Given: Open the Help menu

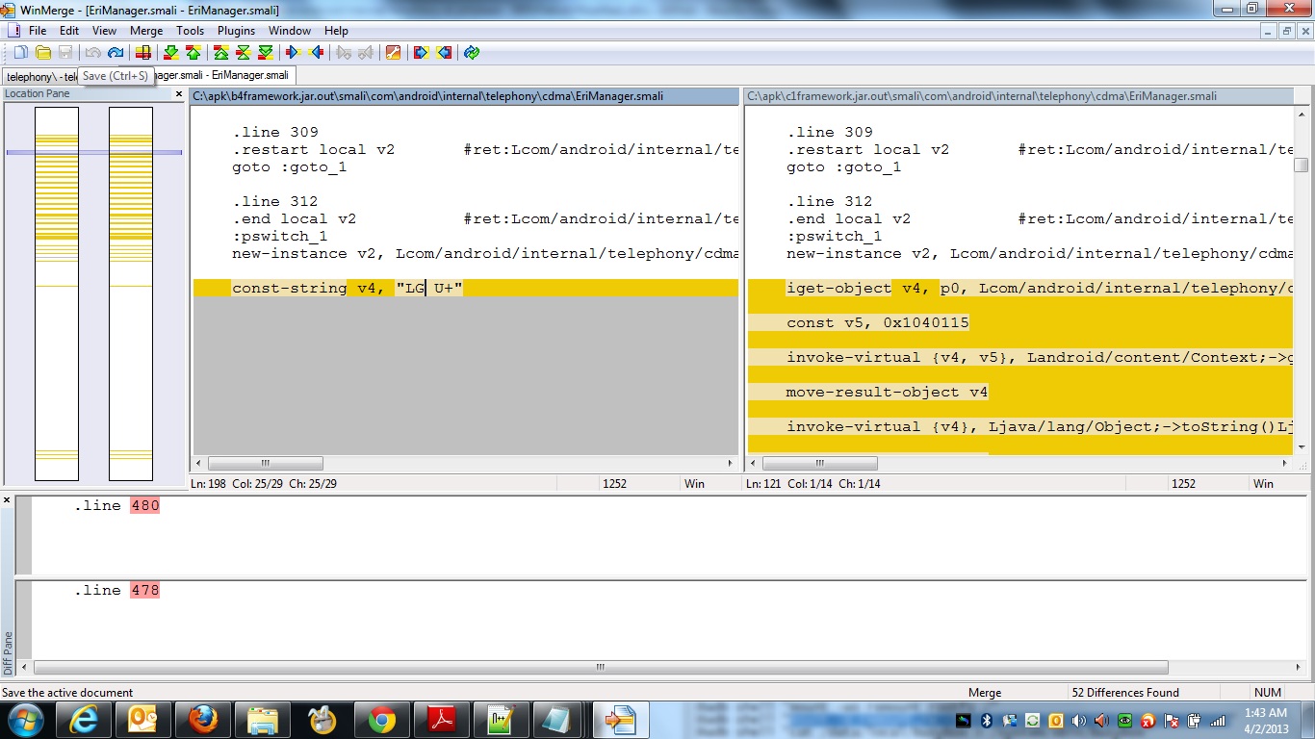Looking at the screenshot, I should 337,31.
